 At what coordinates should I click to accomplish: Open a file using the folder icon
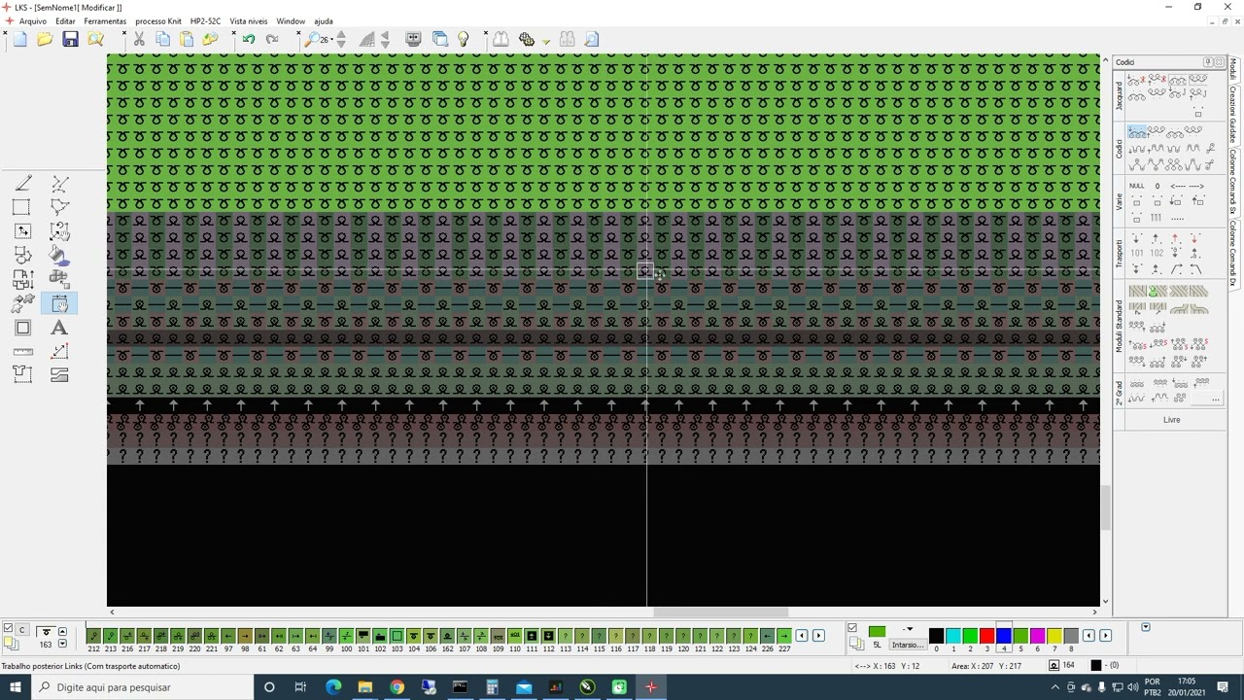(x=45, y=39)
